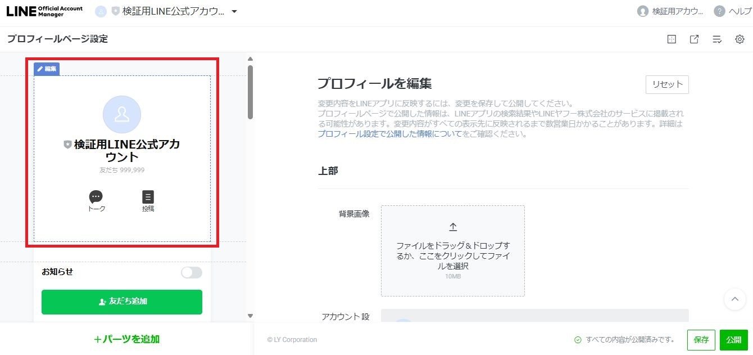Click the プロフィールページ設定 page title
This screenshot has height=355, width=753.
[x=57, y=39]
